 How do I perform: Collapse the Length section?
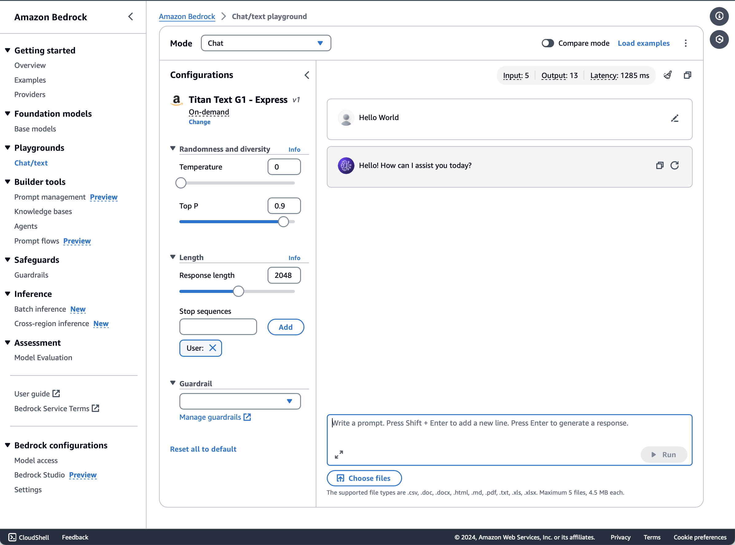pyautogui.click(x=173, y=257)
